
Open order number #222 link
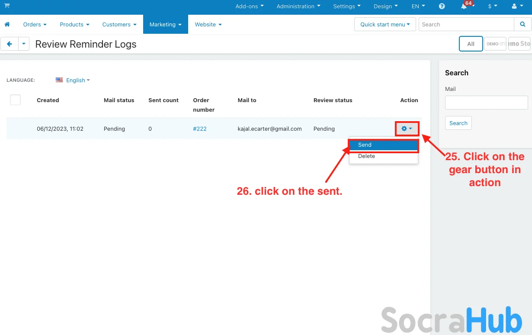[200, 129]
